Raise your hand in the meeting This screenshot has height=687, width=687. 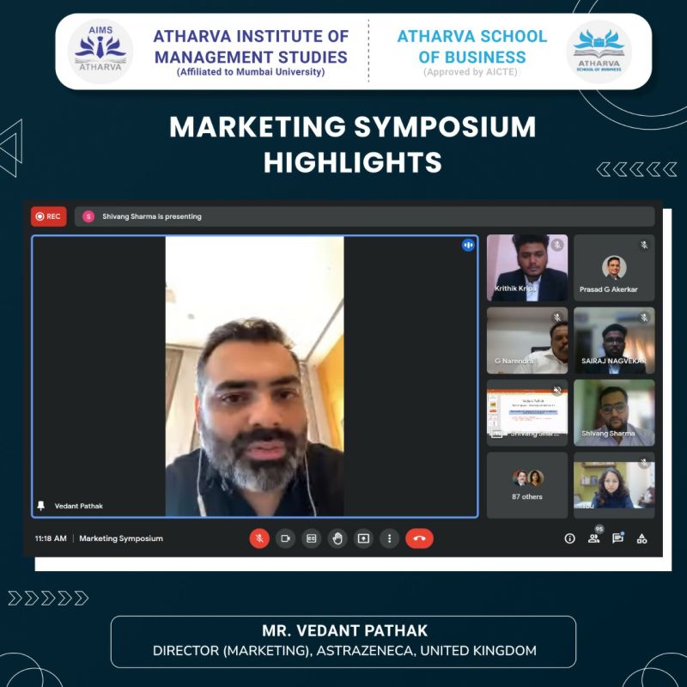click(x=337, y=538)
